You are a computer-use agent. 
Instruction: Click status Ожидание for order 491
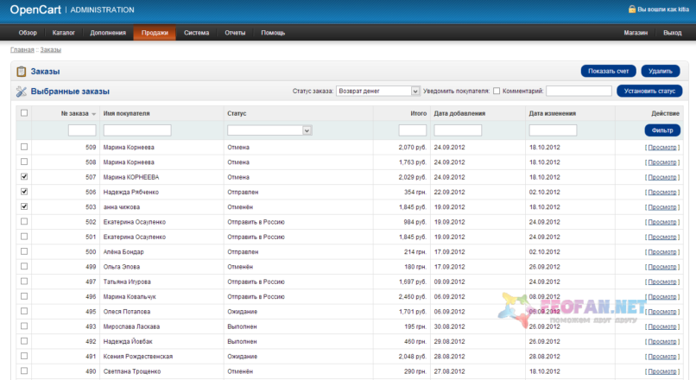(x=243, y=357)
